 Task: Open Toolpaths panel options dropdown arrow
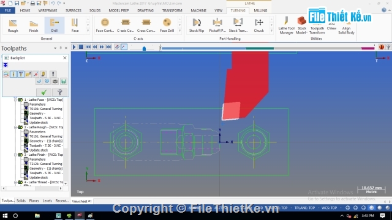point(55,48)
